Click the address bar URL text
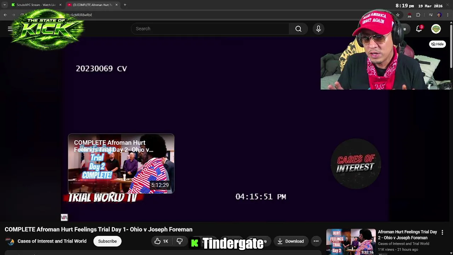Screen dimensions: 453x255 [x=81, y=15]
